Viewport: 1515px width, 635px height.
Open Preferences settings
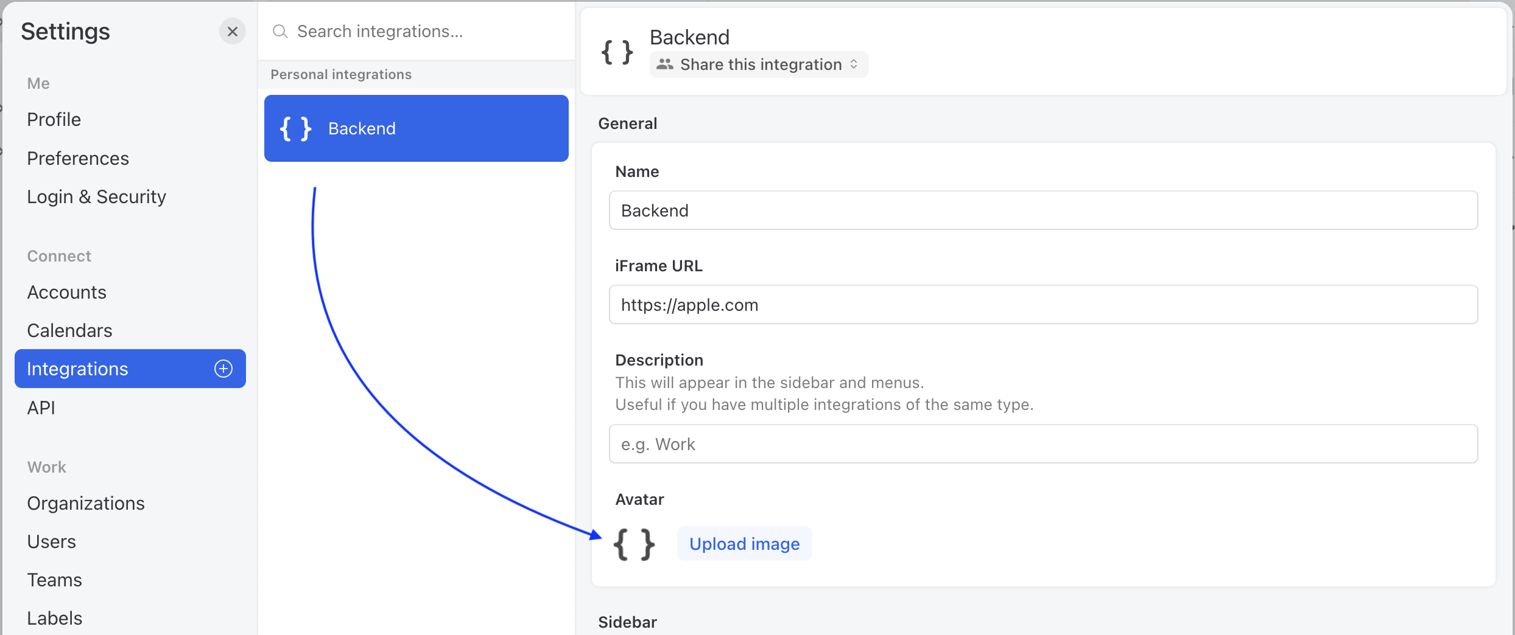point(78,158)
